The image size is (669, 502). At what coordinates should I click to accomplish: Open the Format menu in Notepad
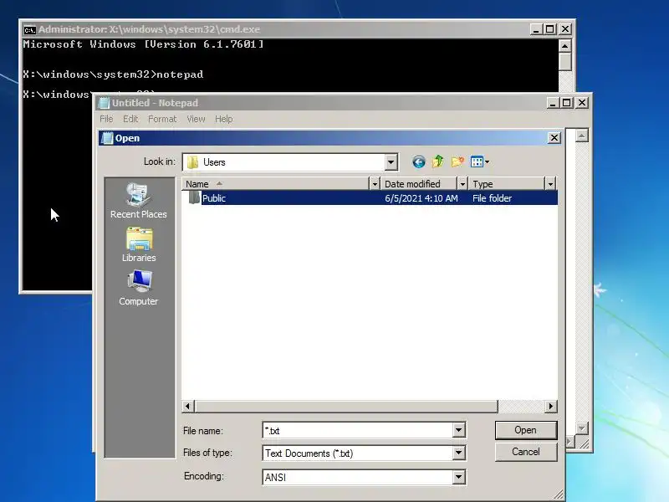(162, 119)
